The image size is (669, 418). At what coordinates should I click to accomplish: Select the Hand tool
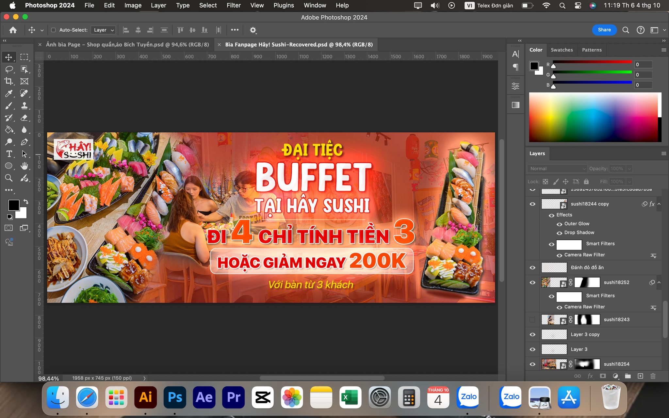pos(24,166)
